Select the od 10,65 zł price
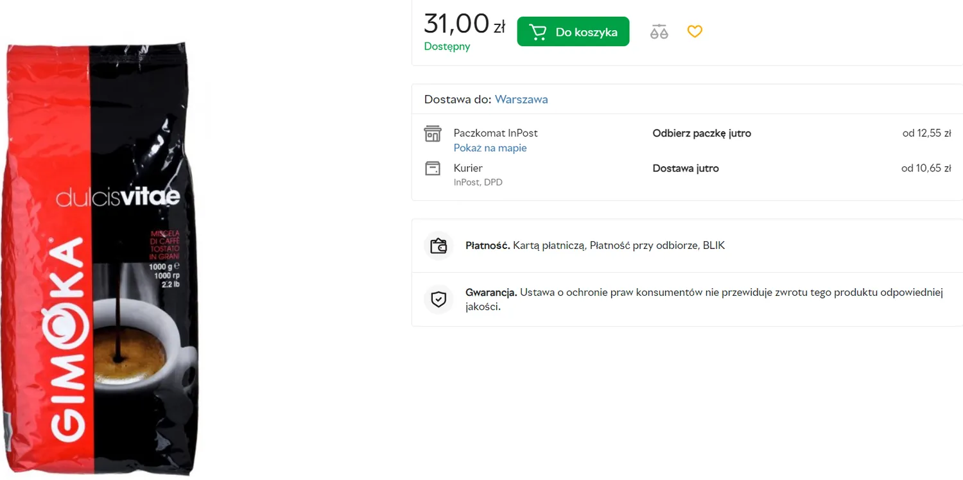This screenshot has width=963, height=480. click(x=926, y=169)
